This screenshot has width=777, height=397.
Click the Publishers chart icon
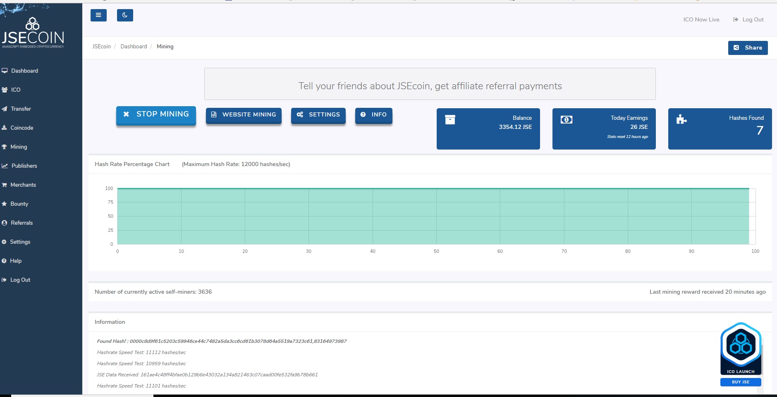click(5, 166)
